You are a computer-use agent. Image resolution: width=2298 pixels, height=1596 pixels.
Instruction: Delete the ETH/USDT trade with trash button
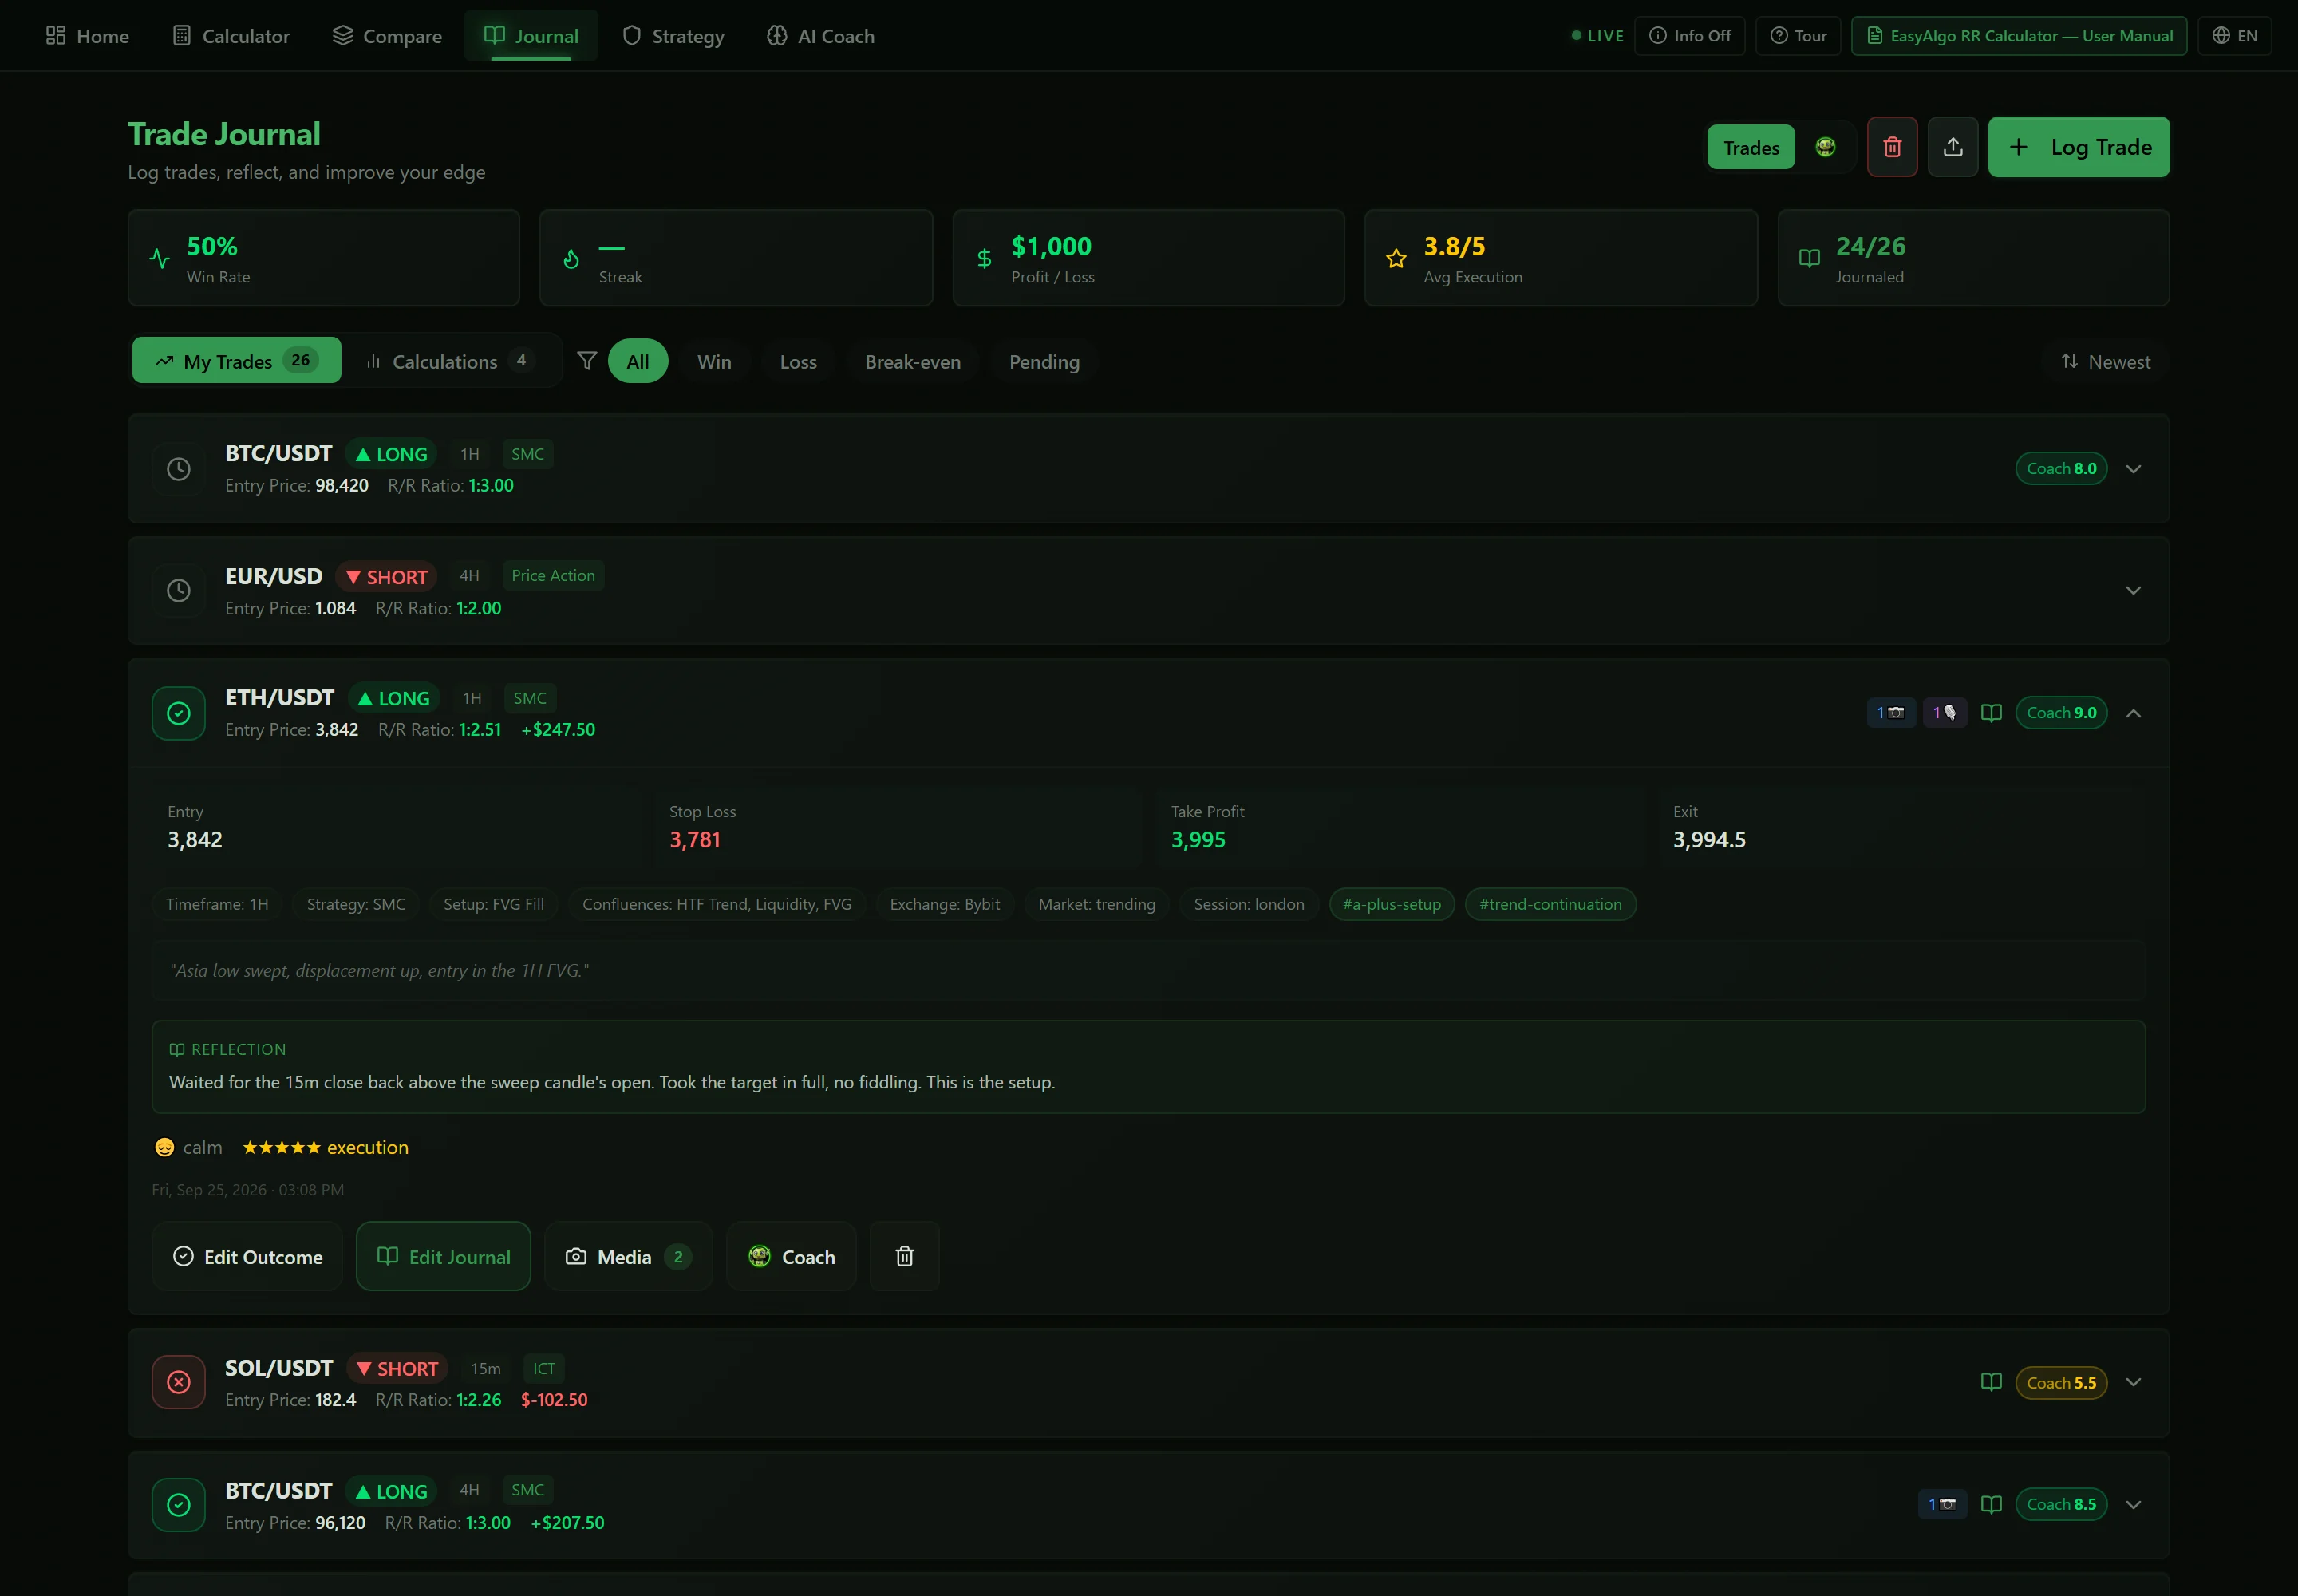coord(904,1256)
